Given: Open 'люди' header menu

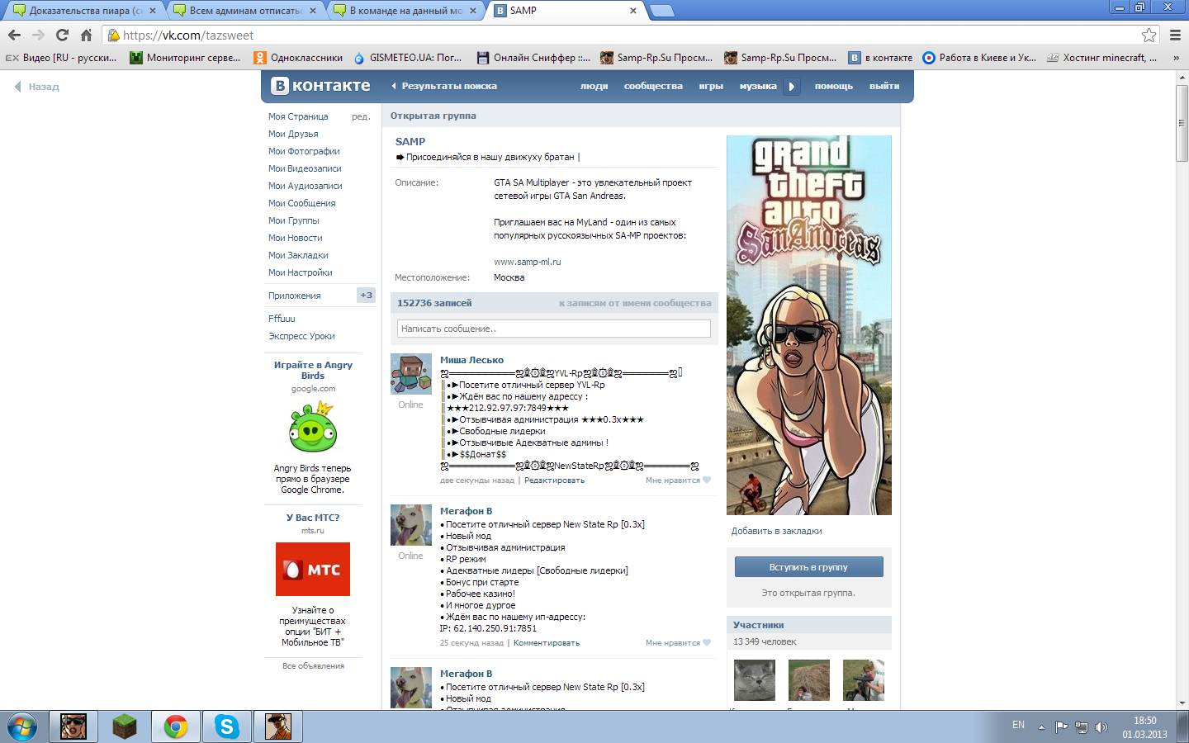Looking at the screenshot, I should click(x=594, y=86).
